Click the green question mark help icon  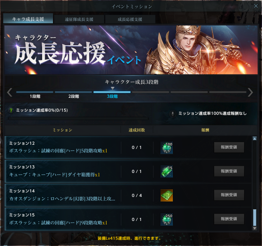11,110
